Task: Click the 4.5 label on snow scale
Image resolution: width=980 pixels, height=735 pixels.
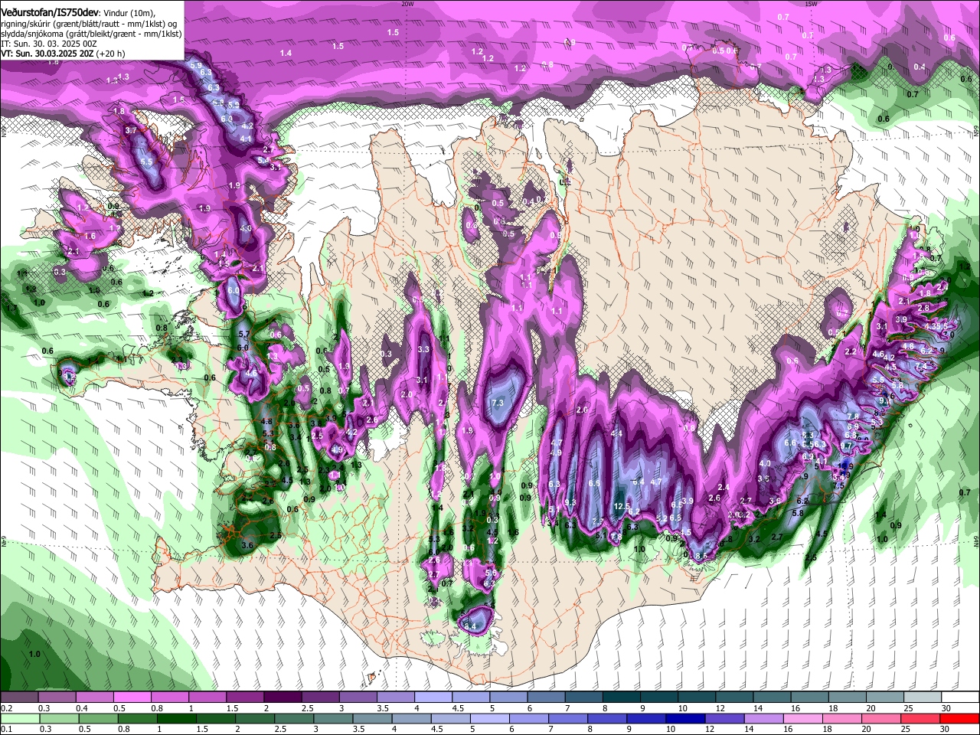Action: pos(459,708)
